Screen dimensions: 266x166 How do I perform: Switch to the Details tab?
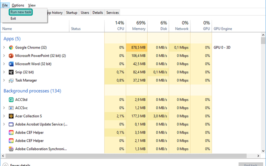pos(97,13)
